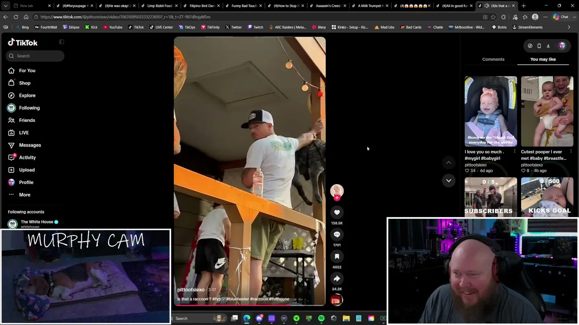Expand the bookmarks bar overflow chevron

tap(569, 27)
